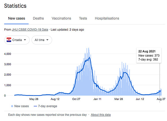
Task: Expand the All time range dropdown
Action: pos(42,40)
